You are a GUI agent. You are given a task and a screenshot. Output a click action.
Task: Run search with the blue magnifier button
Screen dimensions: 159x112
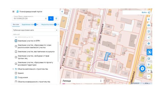pos(51,18)
